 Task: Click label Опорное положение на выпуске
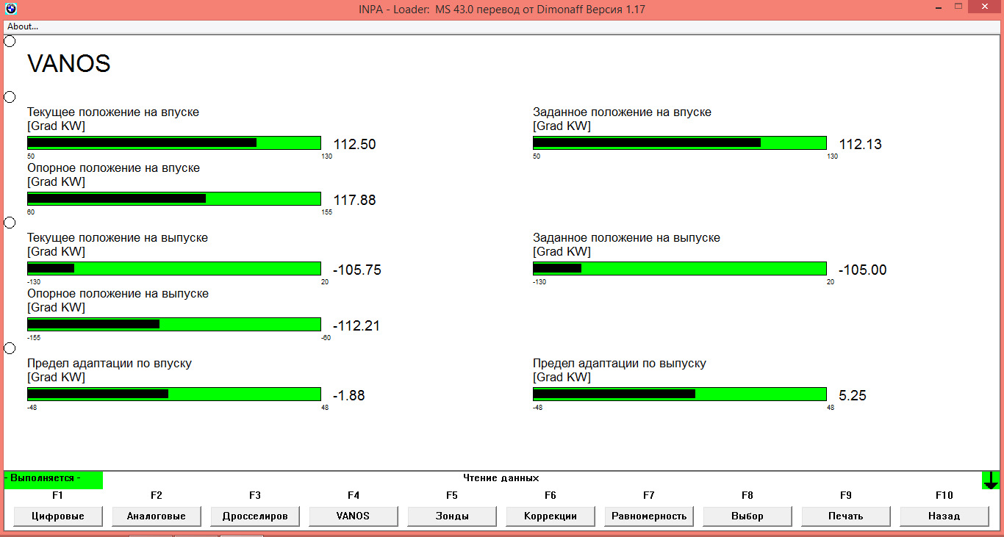(x=118, y=294)
